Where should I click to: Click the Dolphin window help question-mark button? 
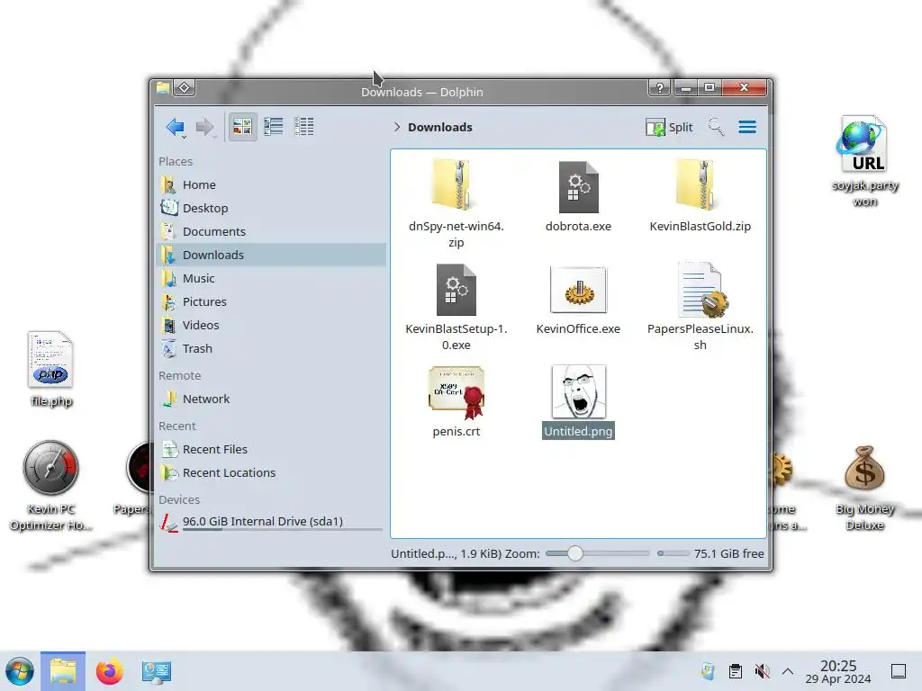click(x=660, y=88)
